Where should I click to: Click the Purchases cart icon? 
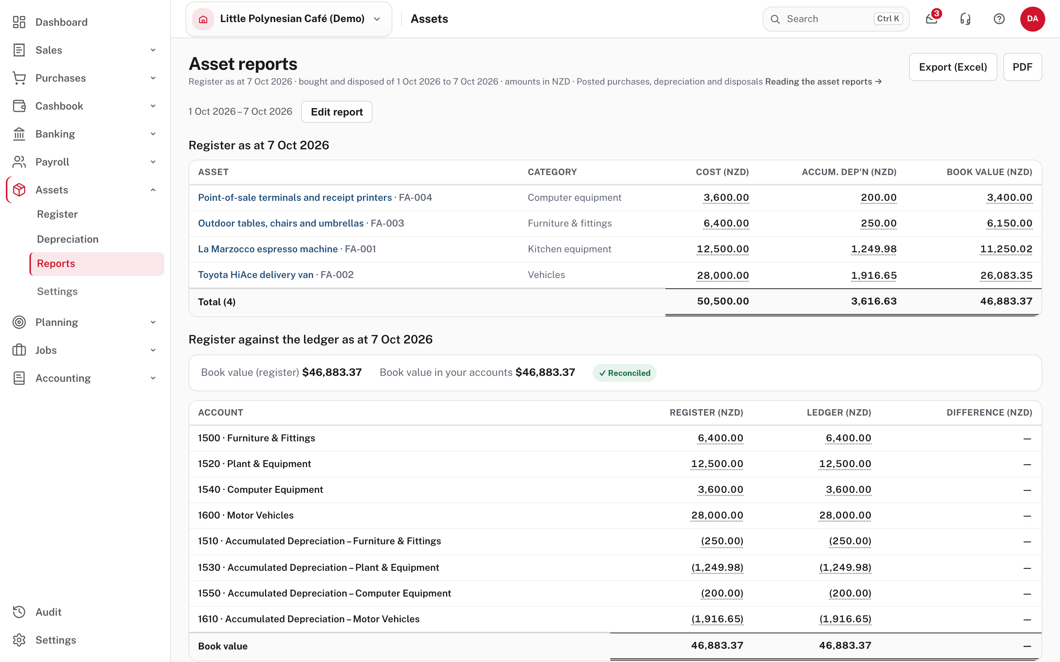coord(19,78)
